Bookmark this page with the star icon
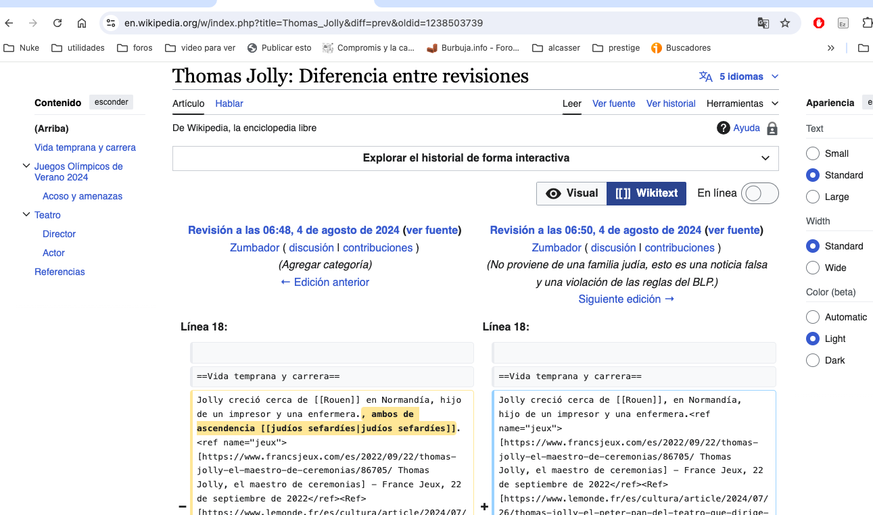The height and width of the screenshot is (515, 873). (785, 23)
